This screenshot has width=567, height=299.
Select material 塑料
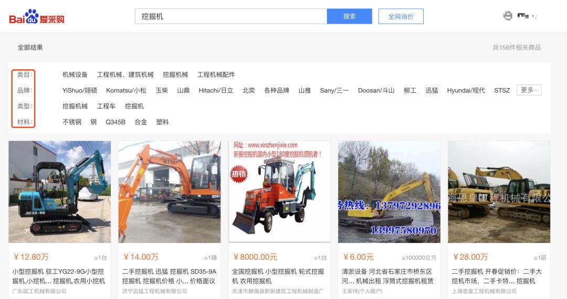pyautogui.click(x=162, y=122)
